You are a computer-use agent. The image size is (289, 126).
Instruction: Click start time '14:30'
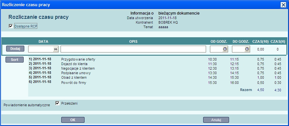click(212, 77)
